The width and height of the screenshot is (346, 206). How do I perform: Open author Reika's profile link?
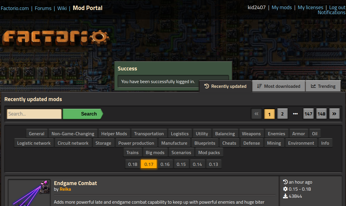click(65, 189)
